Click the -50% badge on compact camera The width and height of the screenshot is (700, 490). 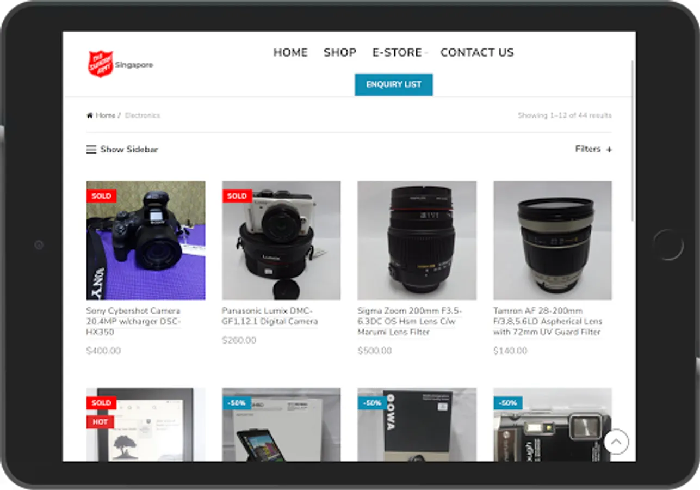click(x=508, y=403)
